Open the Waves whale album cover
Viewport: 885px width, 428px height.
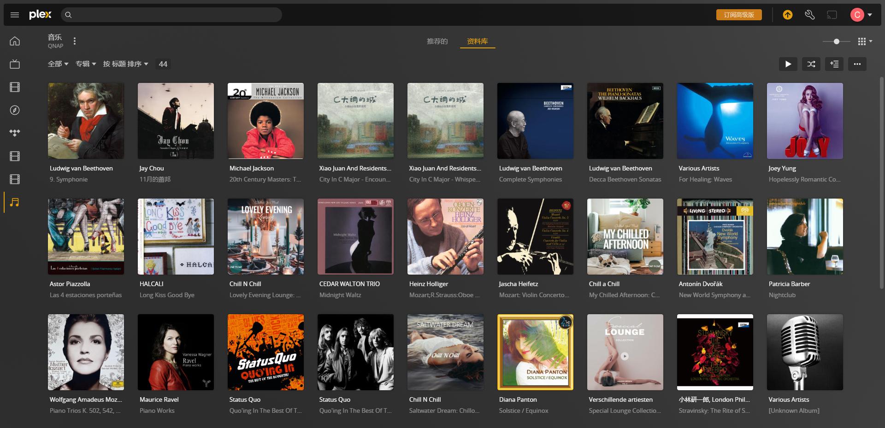pyautogui.click(x=715, y=121)
